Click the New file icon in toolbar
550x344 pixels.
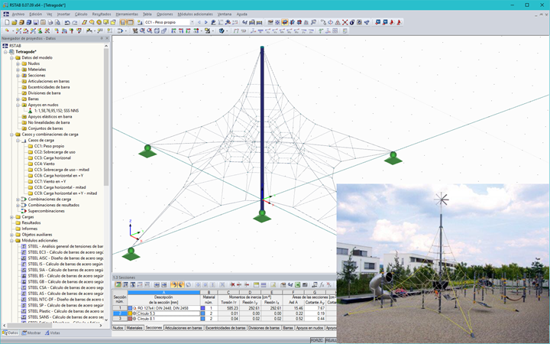[x=7, y=22]
